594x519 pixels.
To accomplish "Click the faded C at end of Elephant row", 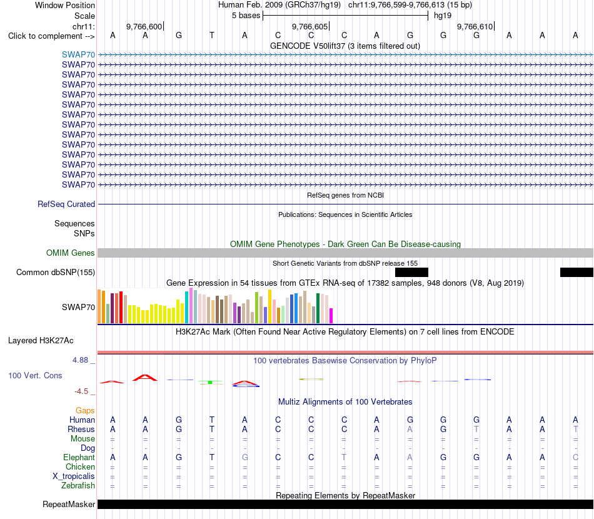I will [x=575, y=457].
